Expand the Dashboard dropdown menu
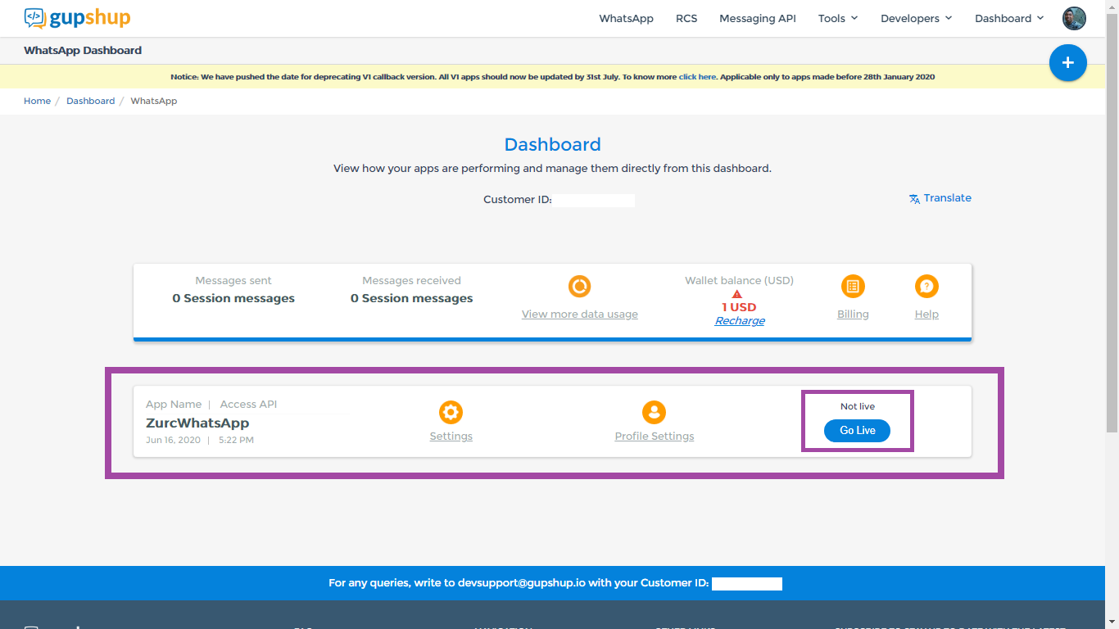 tap(1009, 18)
